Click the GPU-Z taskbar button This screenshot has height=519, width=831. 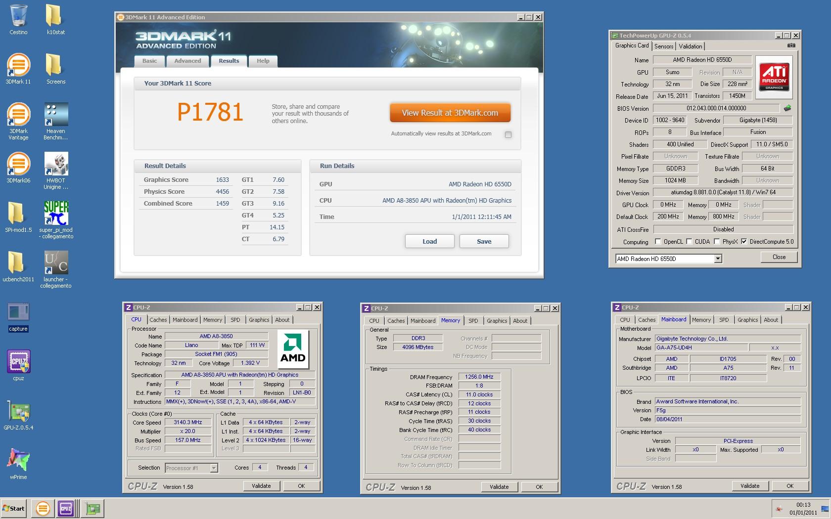[92, 508]
